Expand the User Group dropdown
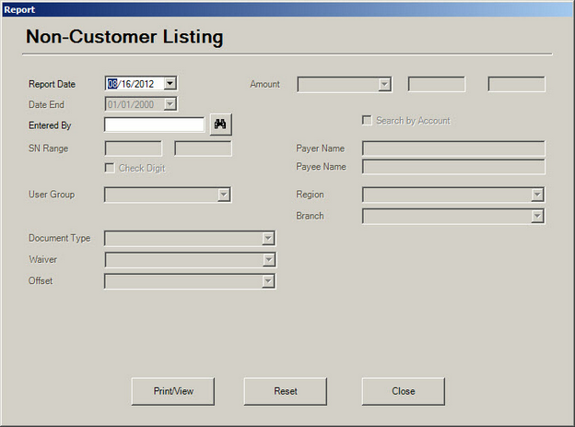 (x=224, y=195)
